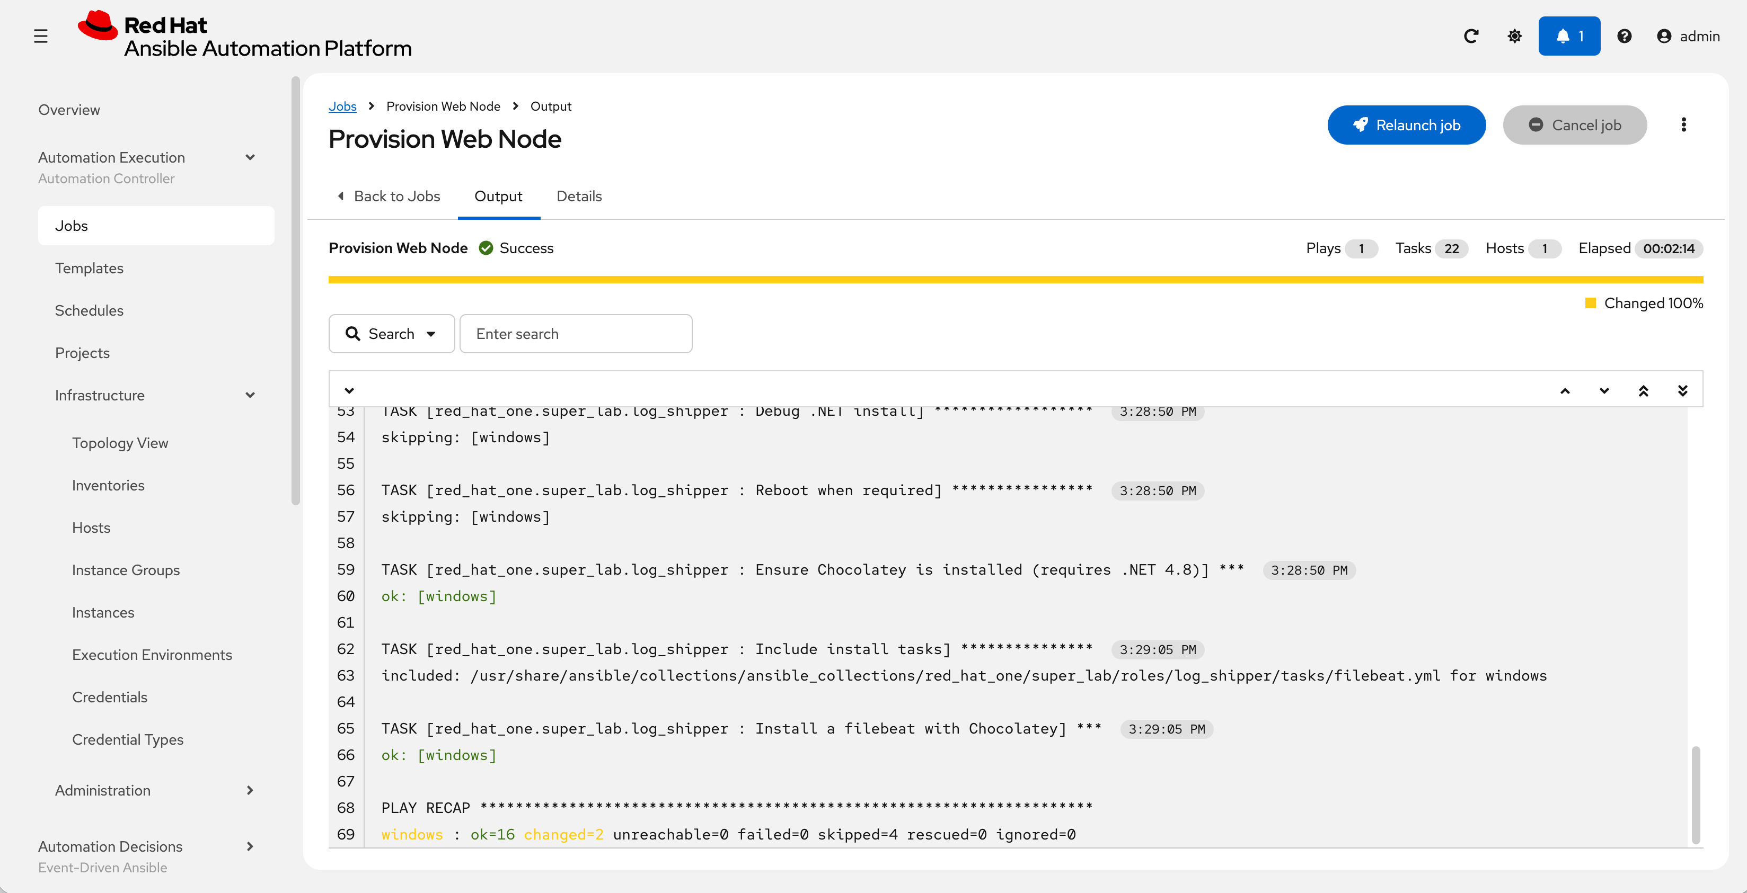
Task: Collapse the Automation Execution section
Action: pyautogui.click(x=250, y=158)
